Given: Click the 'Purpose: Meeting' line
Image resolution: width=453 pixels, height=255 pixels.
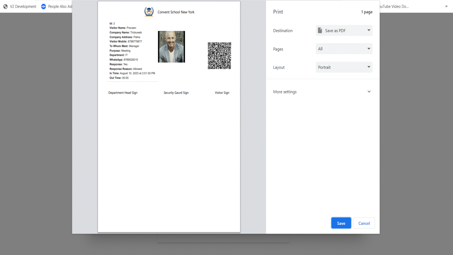Looking at the screenshot, I should 120,51.
